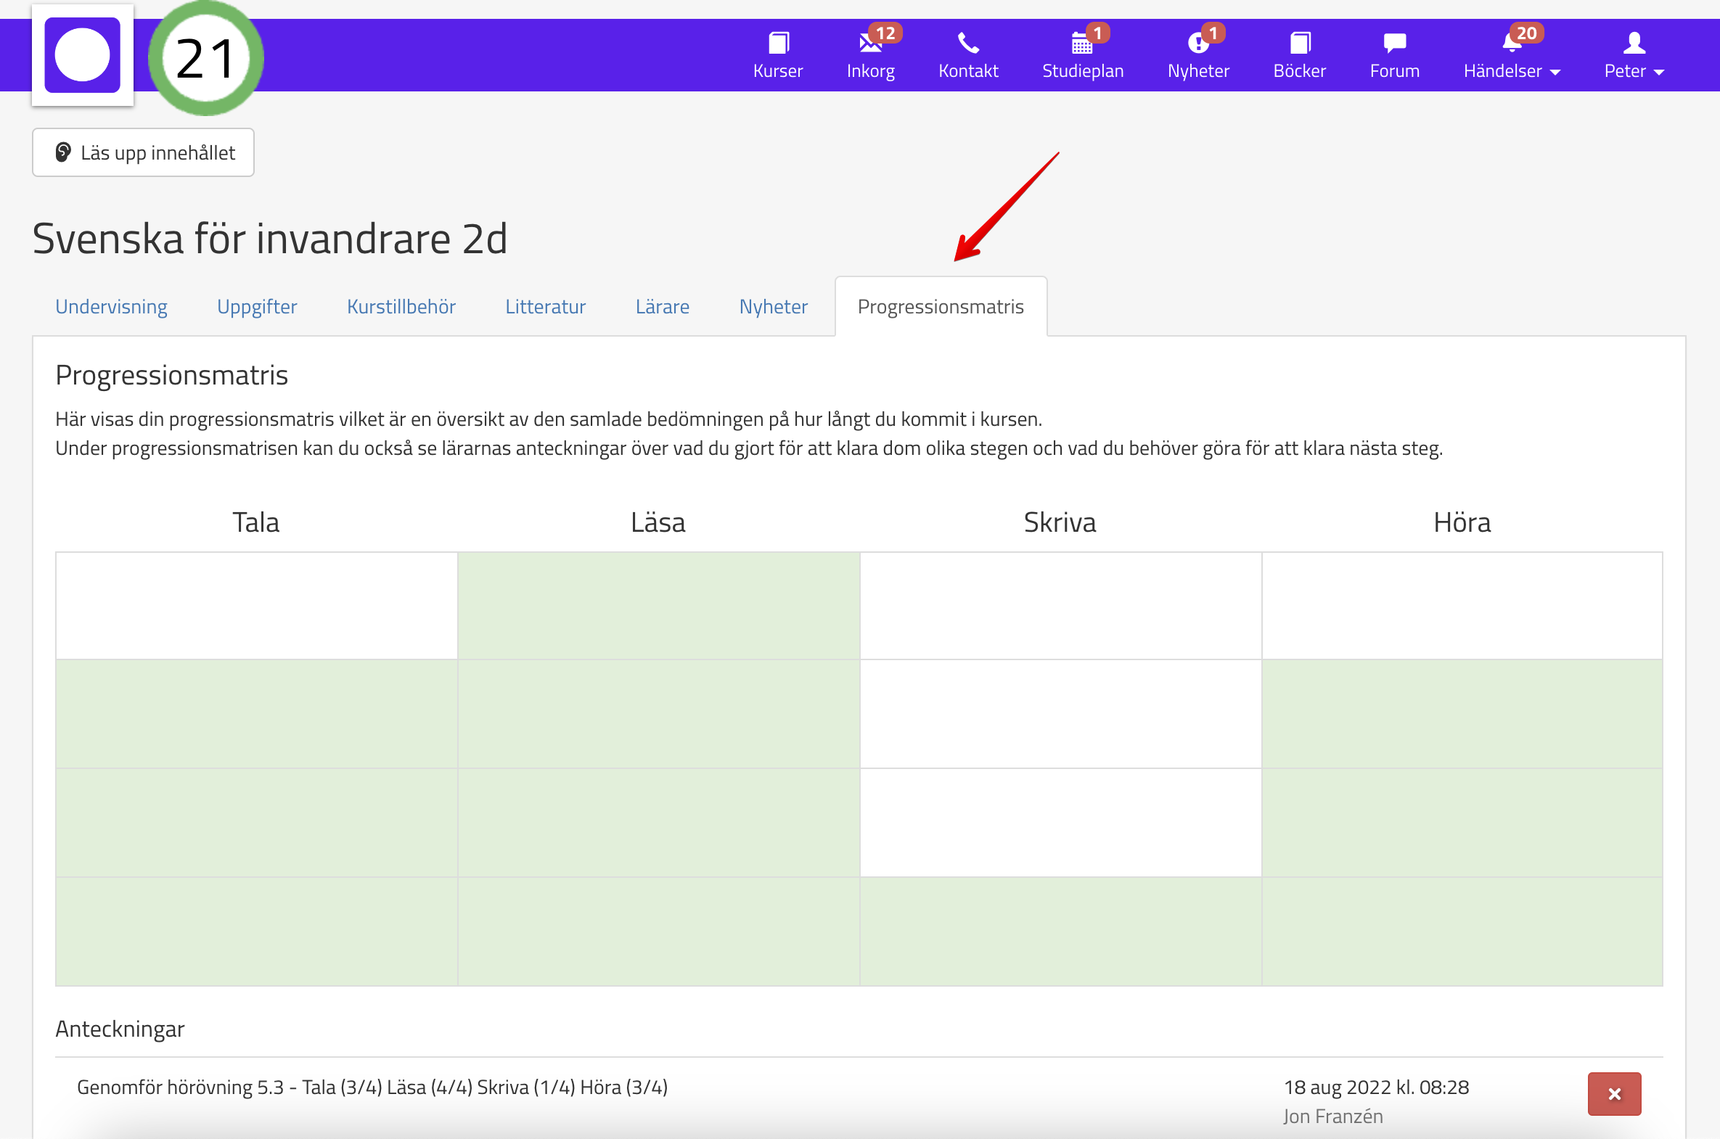This screenshot has width=1720, height=1139.
Task: Select the Progressionsmatris tab
Action: (x=941, y=307)
